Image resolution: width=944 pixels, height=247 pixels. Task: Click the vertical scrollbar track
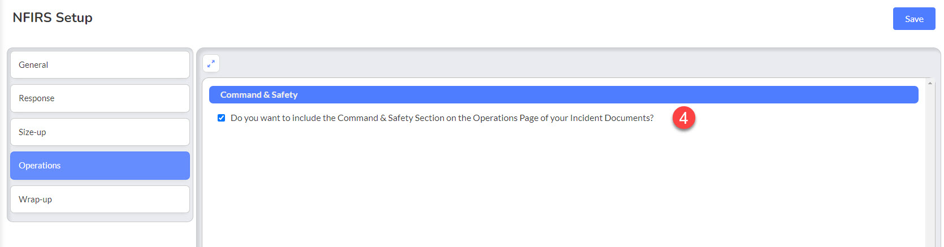(x=930, y=167)
